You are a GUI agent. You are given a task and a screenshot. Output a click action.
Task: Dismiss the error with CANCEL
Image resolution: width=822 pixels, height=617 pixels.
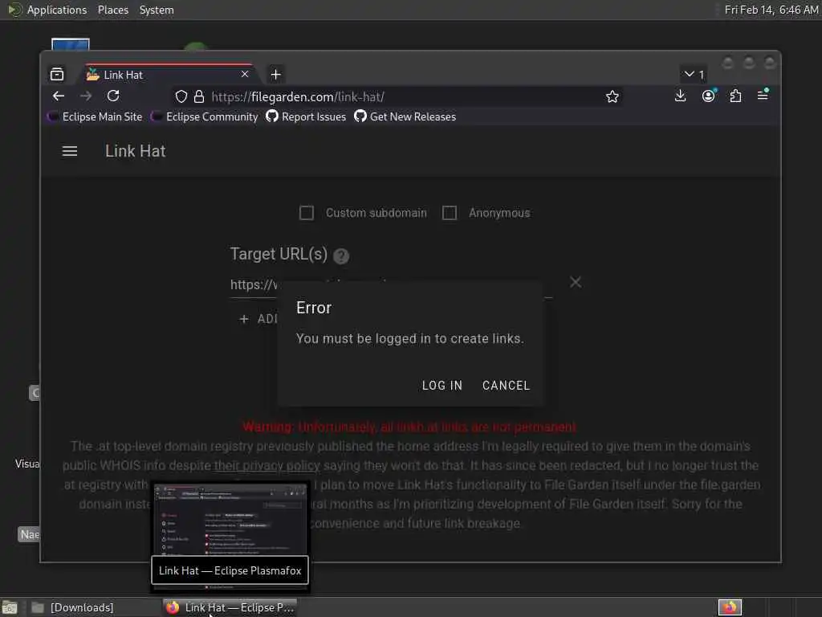point(506,386)
